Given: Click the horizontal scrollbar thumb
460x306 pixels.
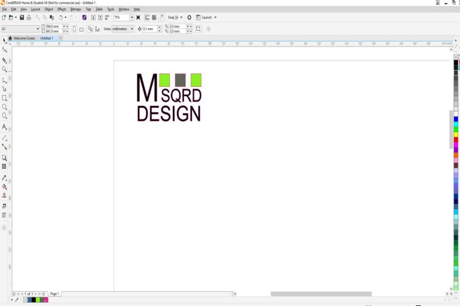Looking at the screenshot, I should tap(321, 294).
